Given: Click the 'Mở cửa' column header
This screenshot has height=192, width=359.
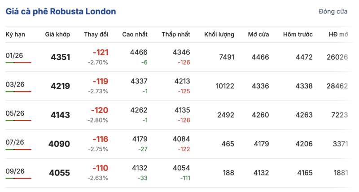Looking at the screenshot, I should [258, 35].
